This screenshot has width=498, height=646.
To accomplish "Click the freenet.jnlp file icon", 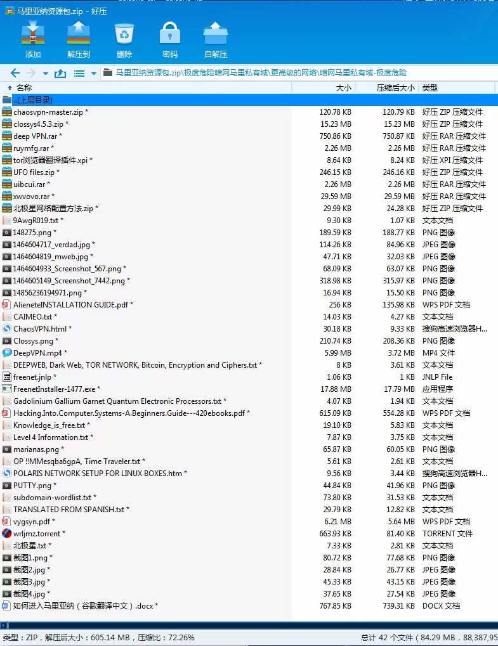I will coord(6,377).
